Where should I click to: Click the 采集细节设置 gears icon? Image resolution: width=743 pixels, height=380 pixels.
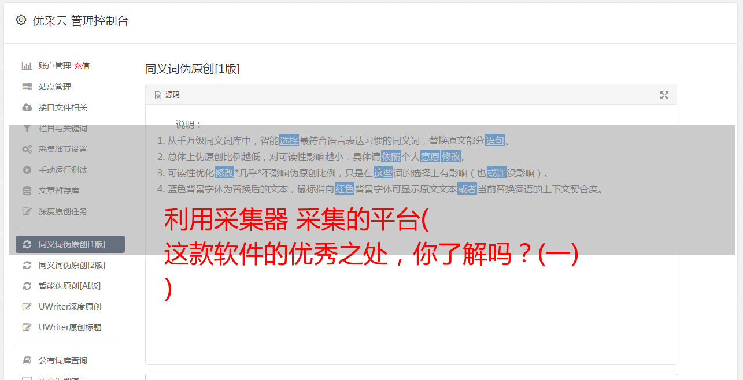click(x=27, y=149)
